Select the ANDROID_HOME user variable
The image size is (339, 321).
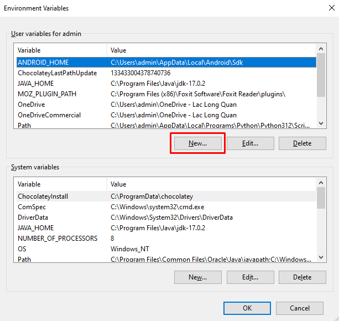[166, 63]
